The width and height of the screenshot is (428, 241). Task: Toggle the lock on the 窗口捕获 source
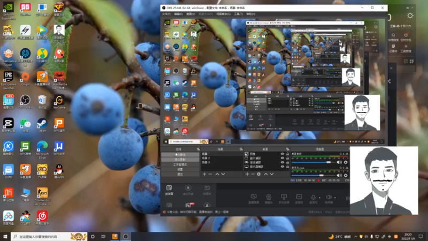tap(287, 158)
